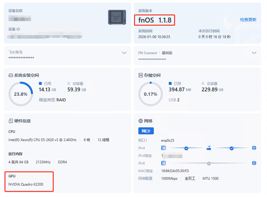Click the 已用 blue legend swatch under 系统安装空间
Screen dimensions: 267x197
pos(41,83)
